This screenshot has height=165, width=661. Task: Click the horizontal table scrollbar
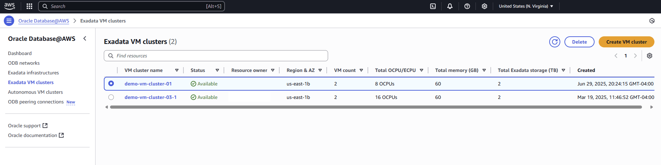tap(376, 107)
